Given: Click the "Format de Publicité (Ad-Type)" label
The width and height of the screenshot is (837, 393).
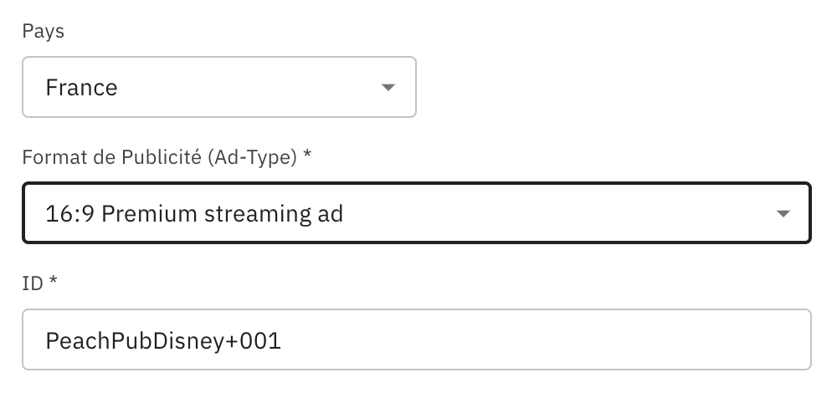Looking at the screenshot, I should pos(159,157).
